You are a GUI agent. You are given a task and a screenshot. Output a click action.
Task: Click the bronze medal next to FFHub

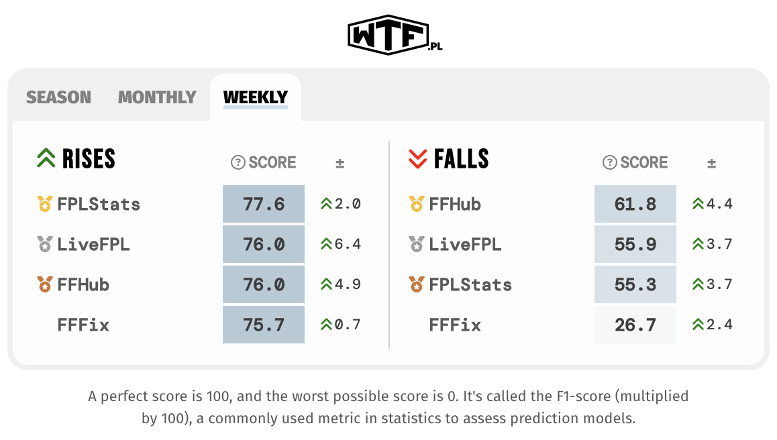click(44, 284)
